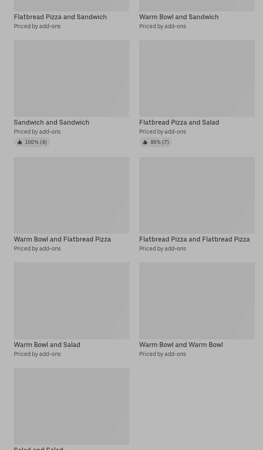The height and width of the screenshot is (450, 263).
Task: Click thumbs-up icon under Sandwich and Sandwich
Action: point(20,142)
